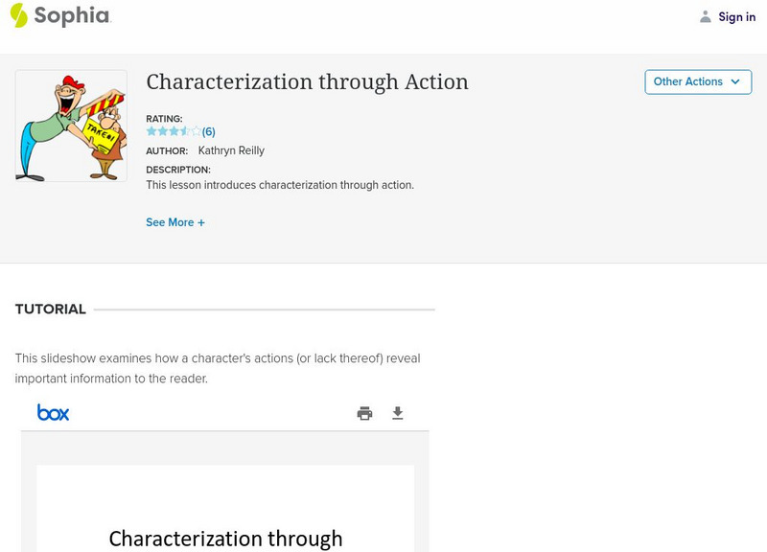This screenshot has width=767, height=552.
Task: Select the fifth rating star
Action: [196, 131]
